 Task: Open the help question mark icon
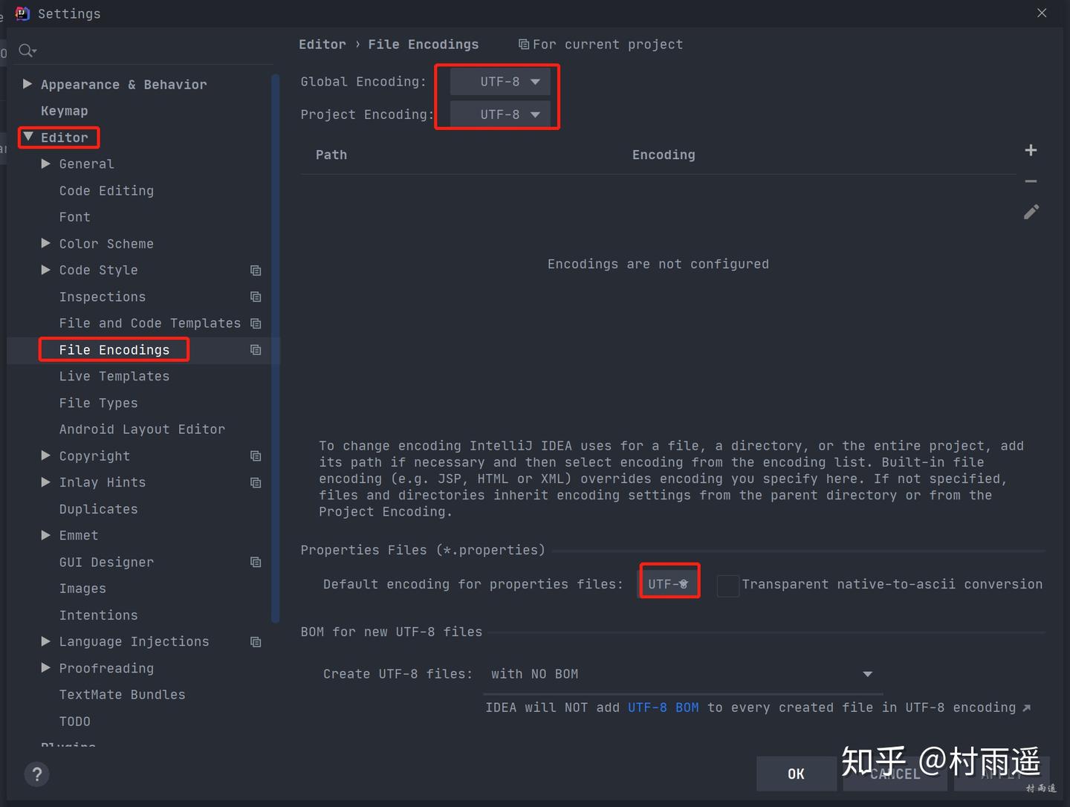click(36, 774)
